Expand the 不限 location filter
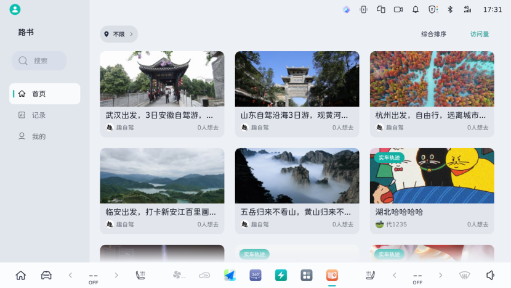 click(119, 34)
